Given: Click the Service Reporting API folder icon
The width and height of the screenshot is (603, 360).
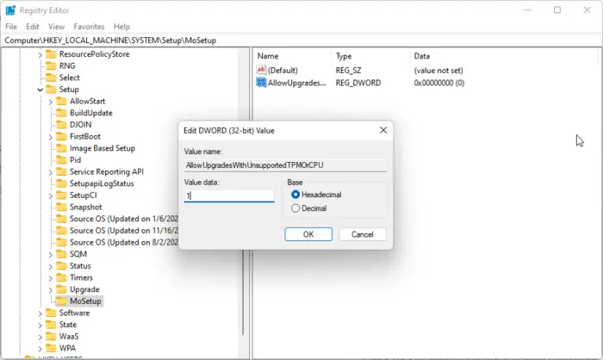Looking at the screenshot, I should 61,172.
